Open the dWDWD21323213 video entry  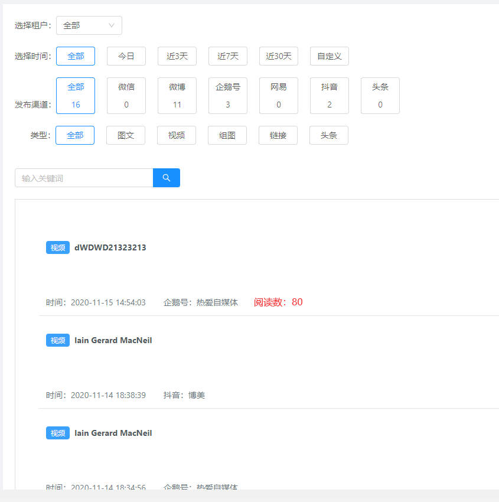coord(110,247)
